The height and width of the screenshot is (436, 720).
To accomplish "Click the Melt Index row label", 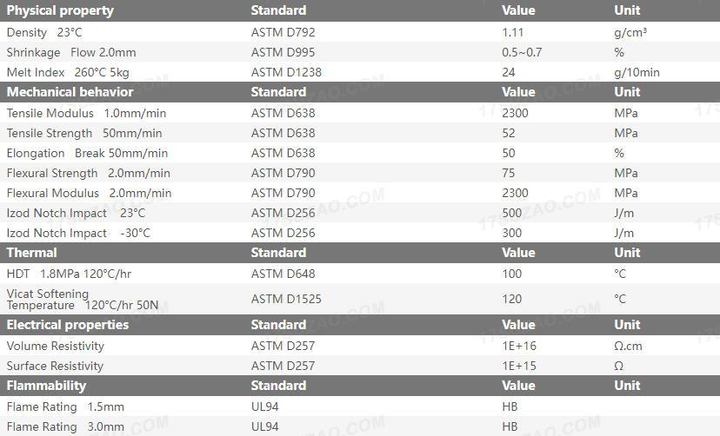I will pos(68,72).
